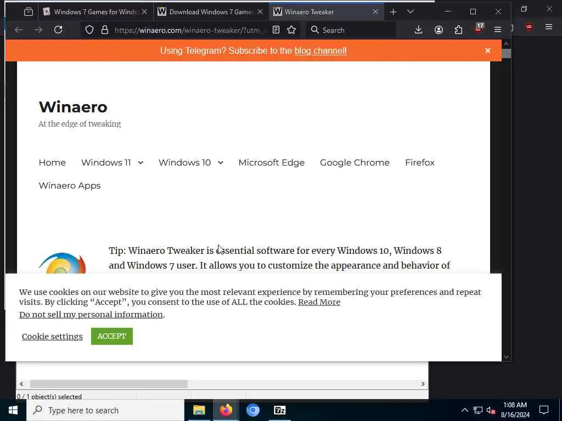Click the Type here to search box

[105, 410]
